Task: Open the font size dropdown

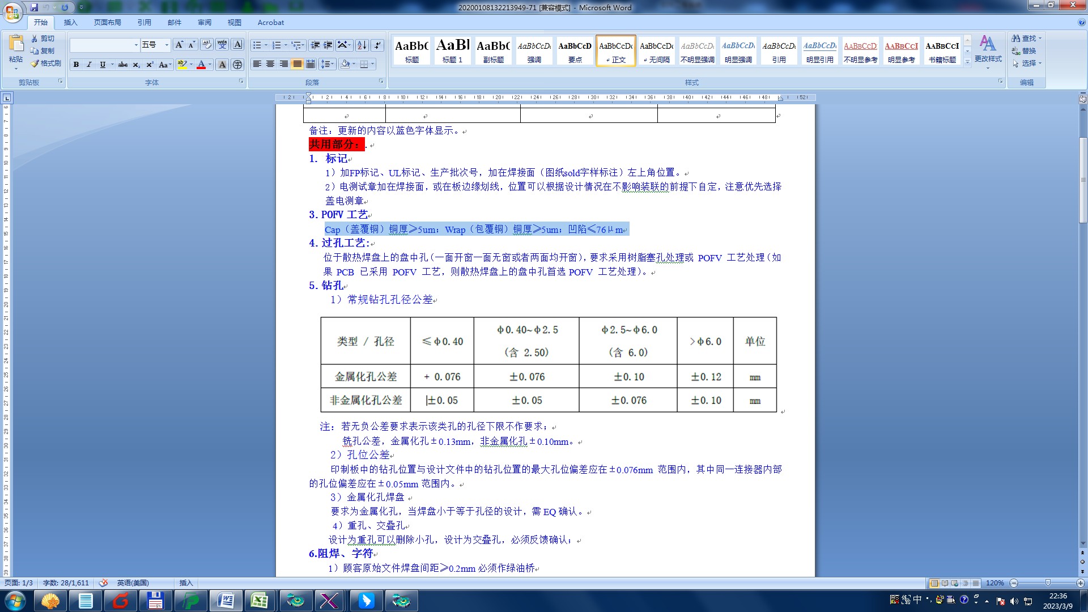Action: pos(167,45)
